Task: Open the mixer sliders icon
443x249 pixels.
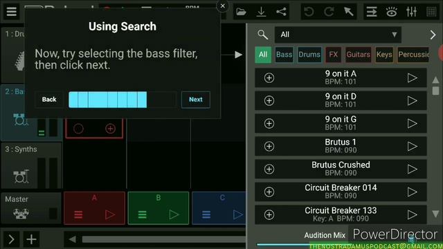Action: (411, 12)
